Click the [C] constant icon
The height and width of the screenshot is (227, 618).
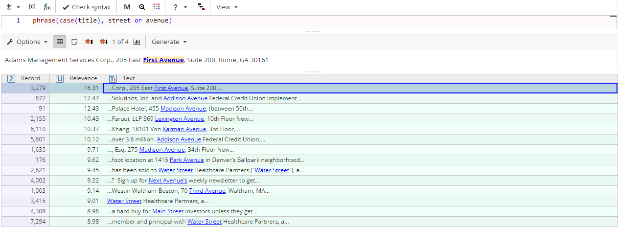(x=32, y=7)
